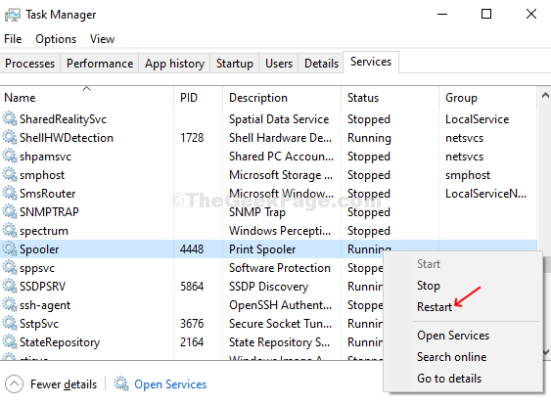Select the Services tab

[x=371, y=62]
